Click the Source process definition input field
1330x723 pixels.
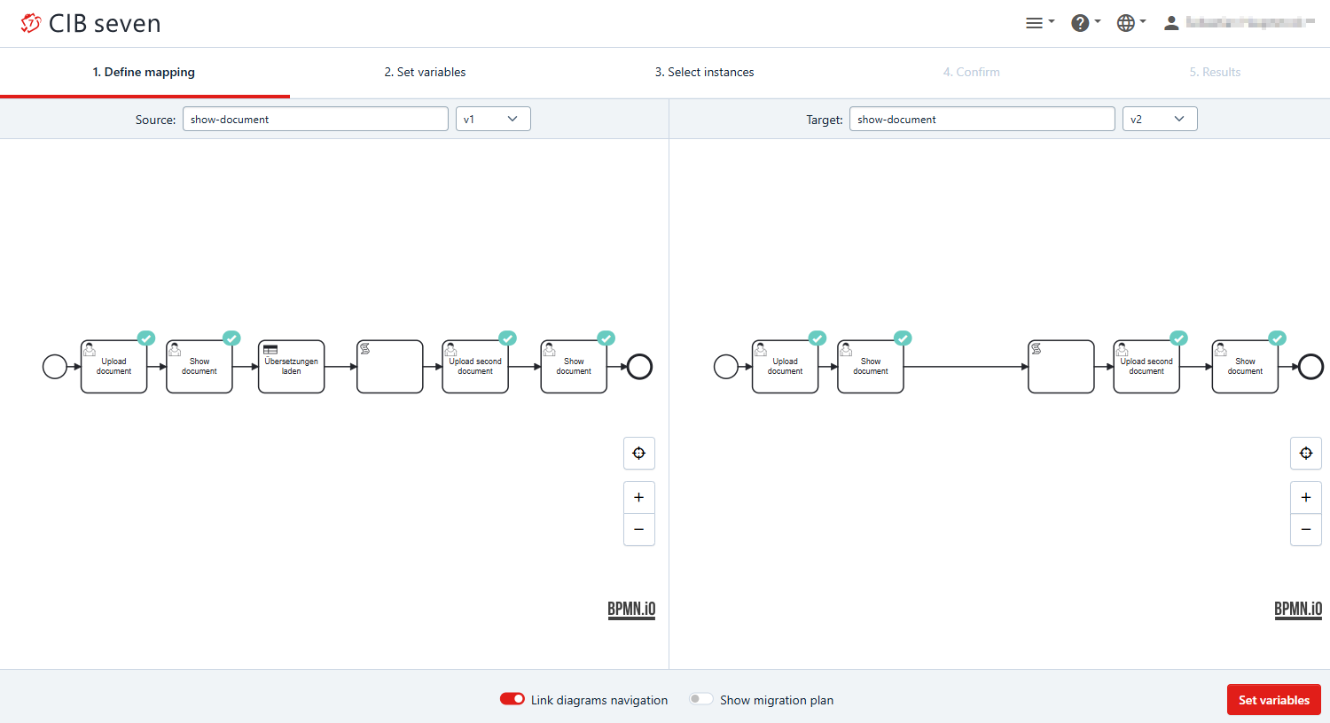315,119
